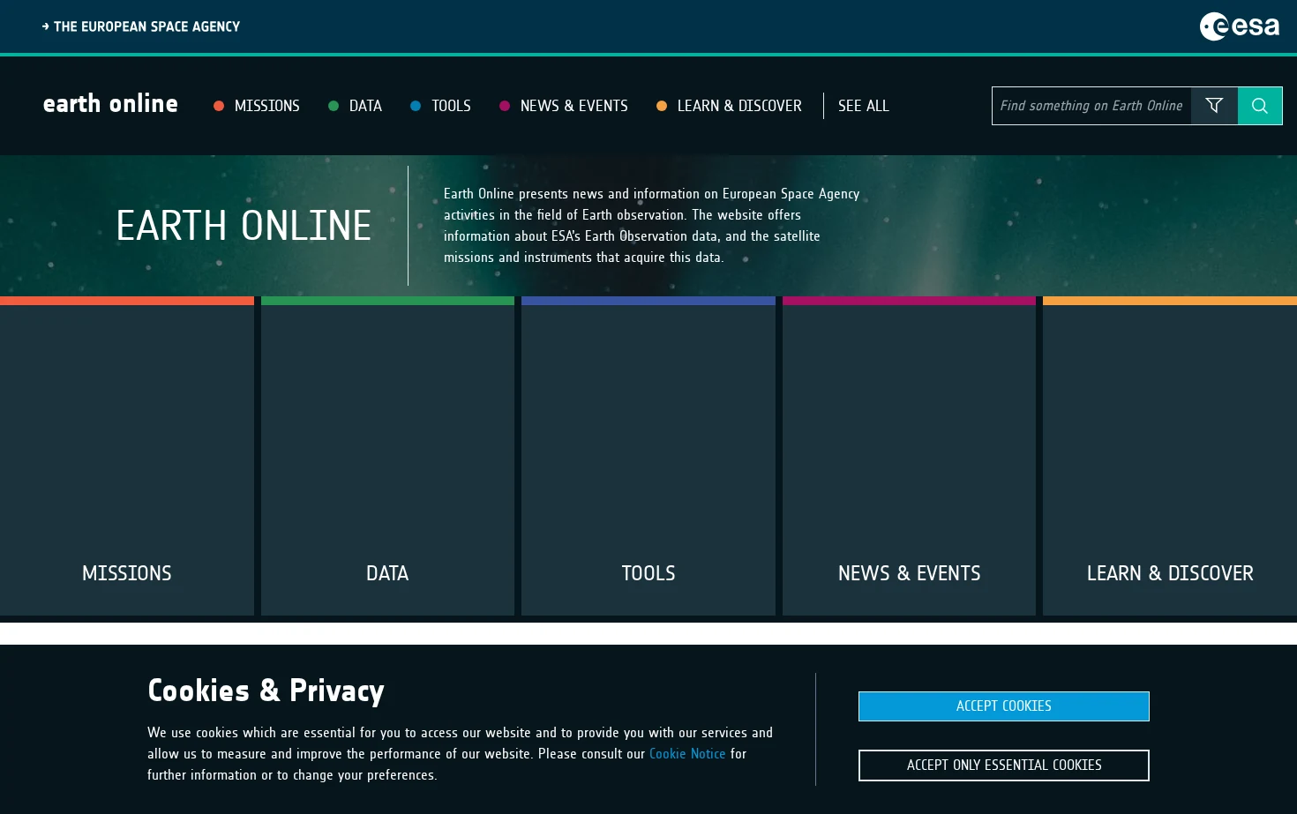The height and width of the screenshot is (814, 1297).
Task: Open the Missions card tile
Action: 127,456
